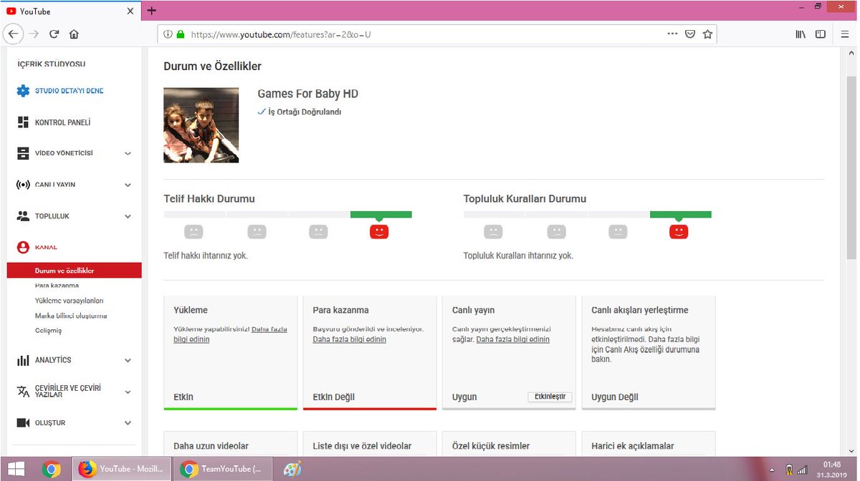The height and width of the screenshot is (481, 860).
Task: Bookmark this page with the star icon
Action: click(707, 34)
